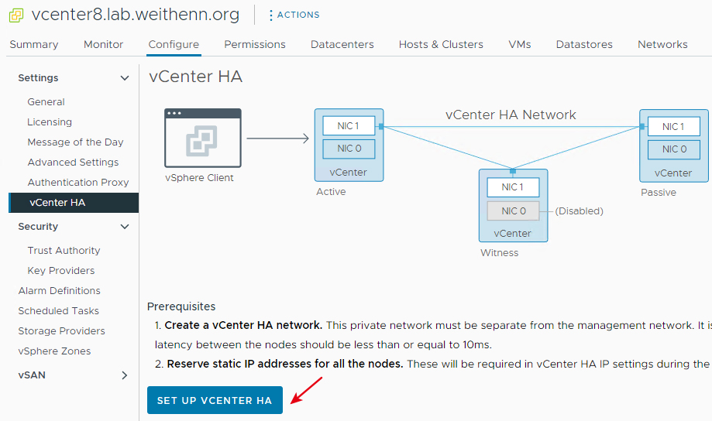Open the Datacenters tab

pos(342,44)
